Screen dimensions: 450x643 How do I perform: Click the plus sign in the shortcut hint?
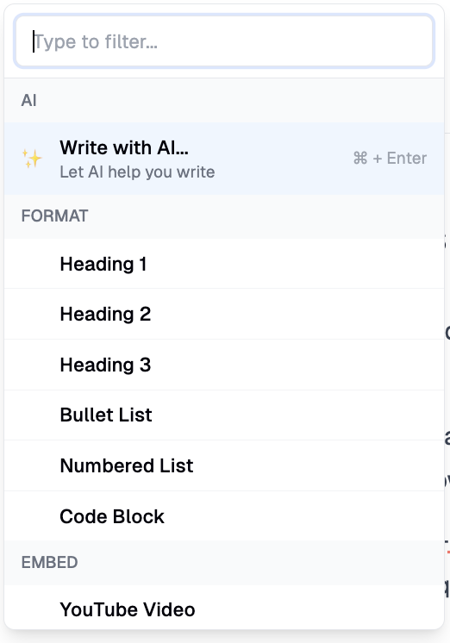point(377,159)
